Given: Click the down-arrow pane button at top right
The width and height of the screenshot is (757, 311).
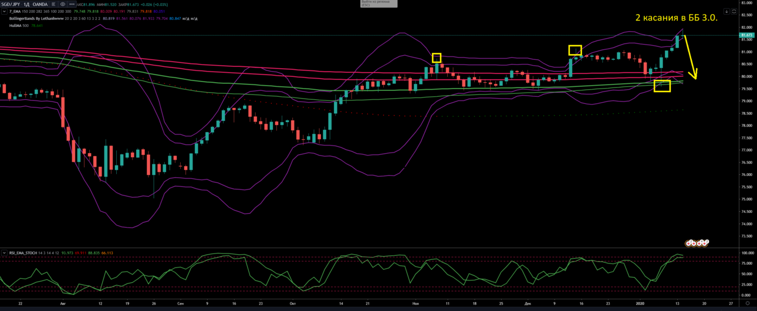Looking at the screenshot, I should [x=726, y=11].
